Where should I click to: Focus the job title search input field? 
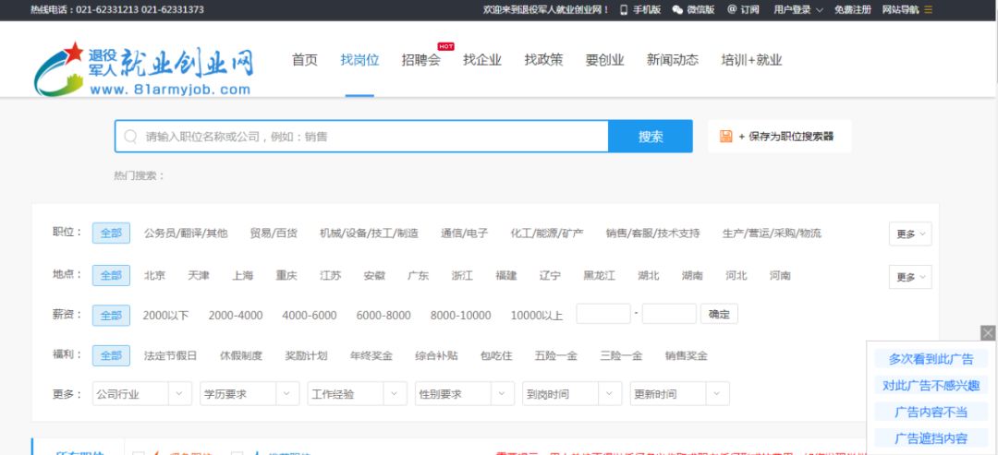click(x=361, y=137)
